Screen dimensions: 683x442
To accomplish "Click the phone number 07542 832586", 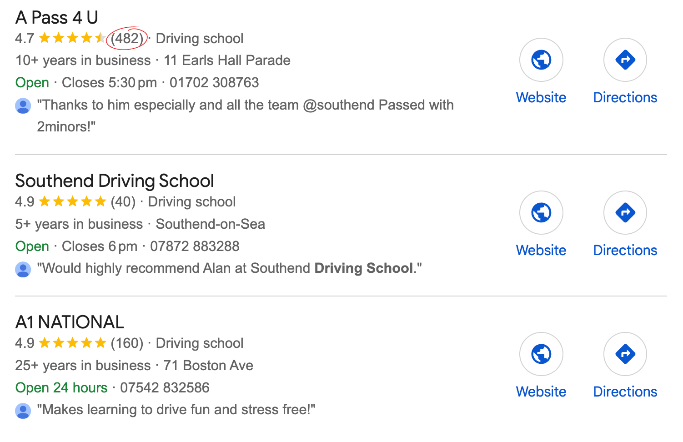I will click(x=165, y=387).
